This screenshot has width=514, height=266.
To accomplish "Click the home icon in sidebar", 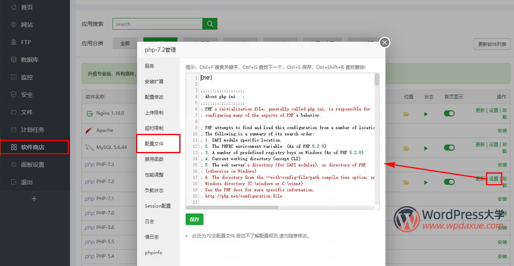I will tap(13, 7).
